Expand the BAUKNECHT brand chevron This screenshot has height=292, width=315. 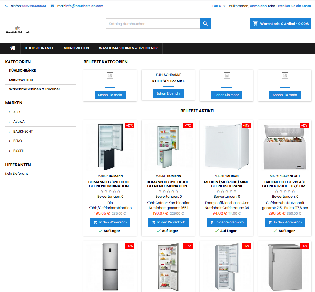coord(9,131)
